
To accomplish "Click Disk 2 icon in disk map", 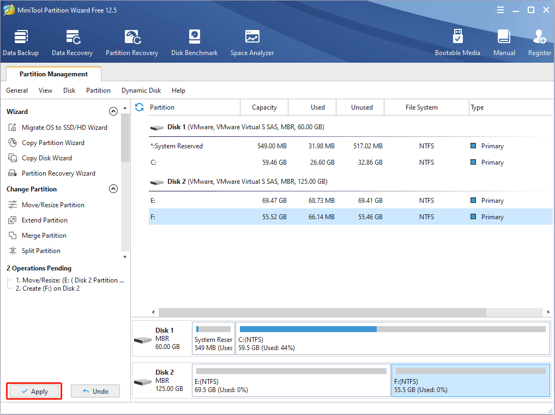I will pos(143,382).
